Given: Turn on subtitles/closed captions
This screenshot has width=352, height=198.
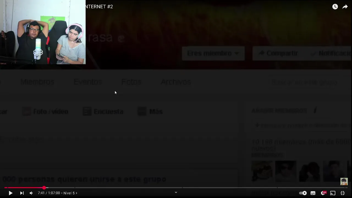Looking at the screenshot, I should pos(313,193).
